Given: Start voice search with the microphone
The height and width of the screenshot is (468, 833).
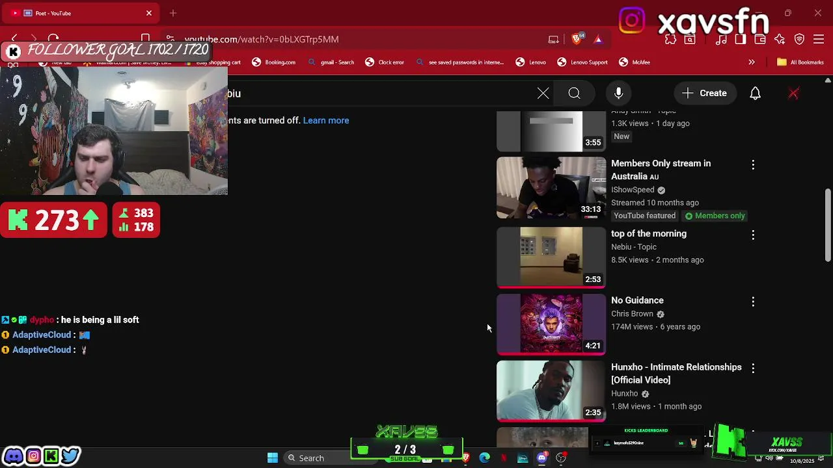Looking at the screenshot, I should (x=619, y=94).
